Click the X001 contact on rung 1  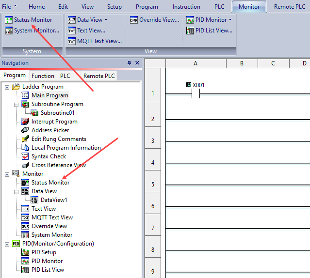(x=196, y=93)
